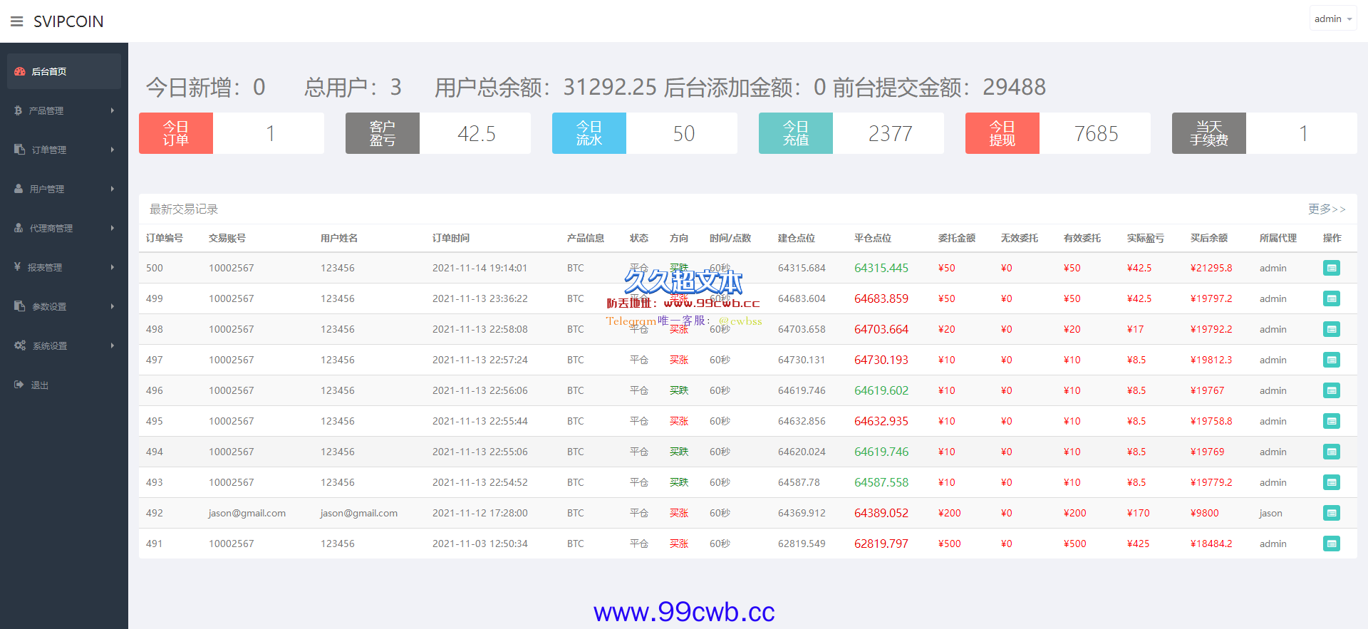Click the gears icon beside 系统设置
This screenshot has height=629, width=1368.
tap(20, 345)
